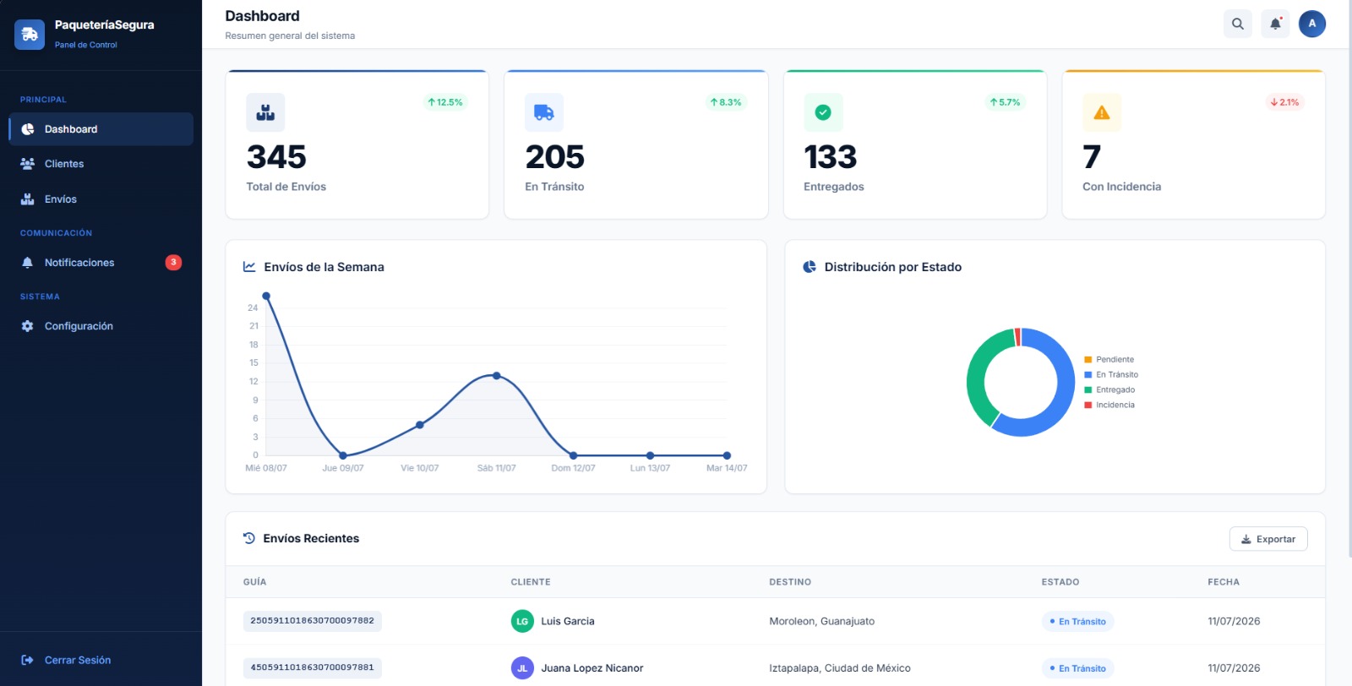
Task: Click the truck icon on En Tránsito card
Action: [544, 112]
